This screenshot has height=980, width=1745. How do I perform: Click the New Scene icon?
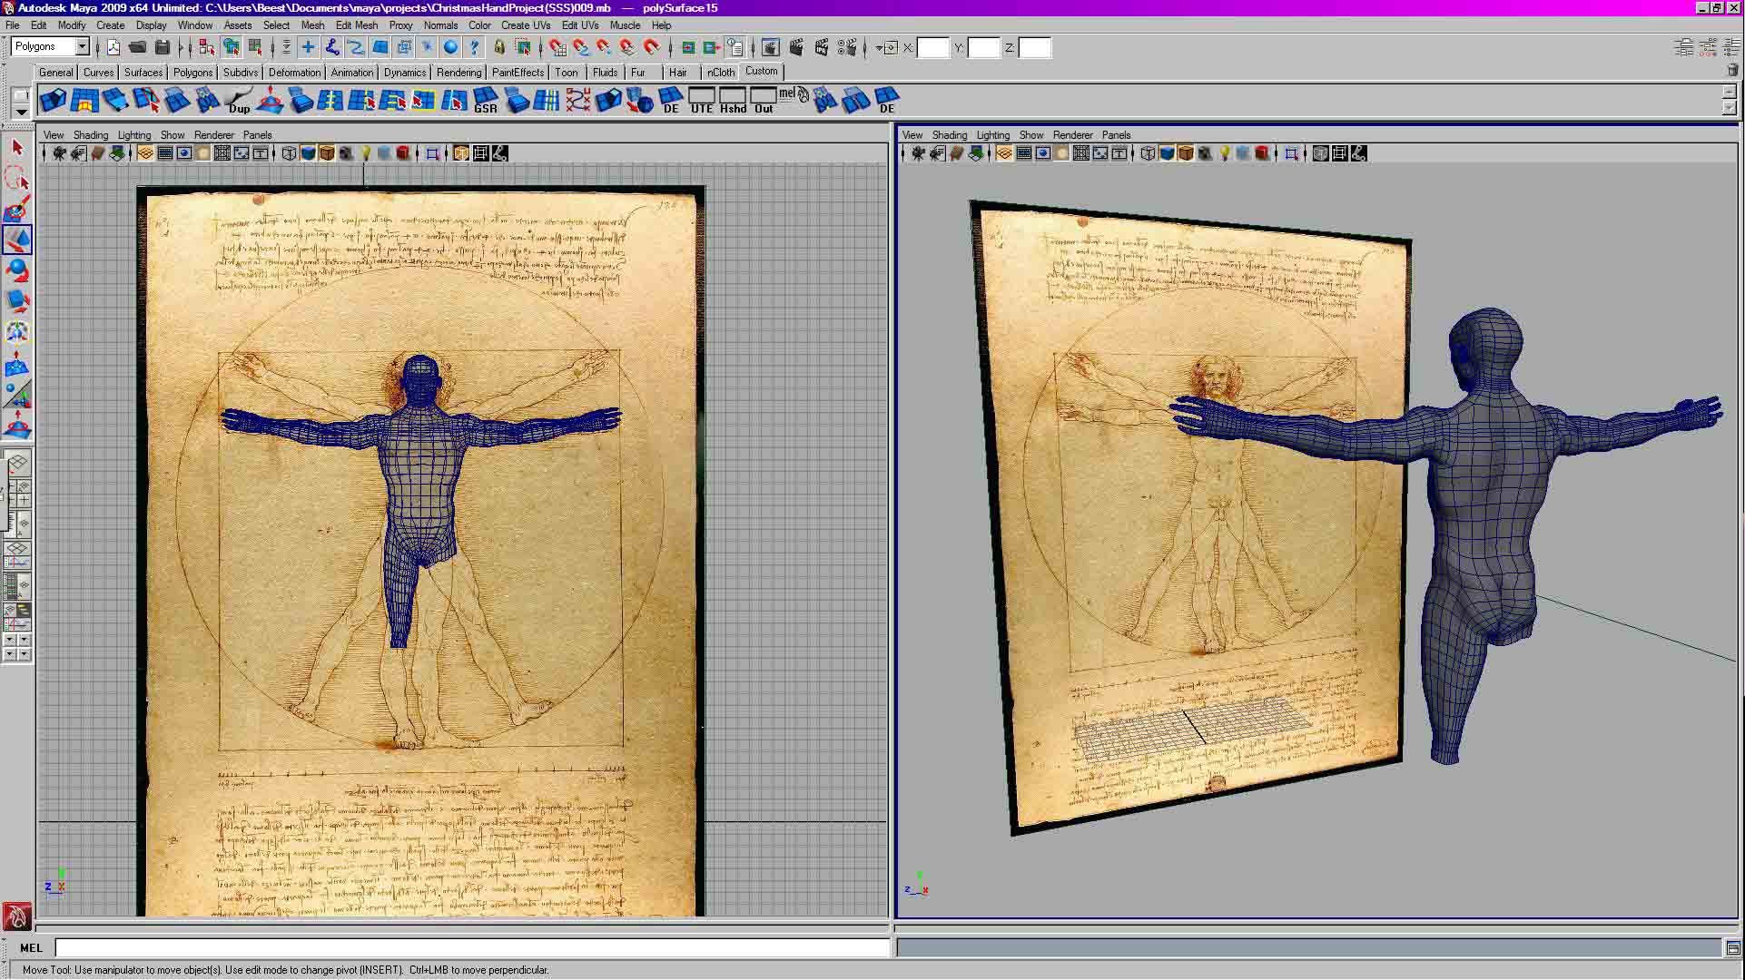(113, 47)
